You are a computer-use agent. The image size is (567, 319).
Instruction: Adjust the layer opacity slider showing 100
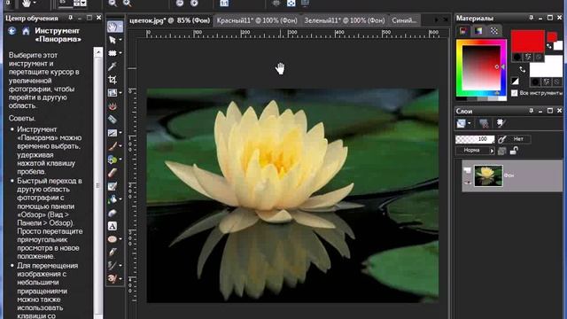click(x=475, y=139)
